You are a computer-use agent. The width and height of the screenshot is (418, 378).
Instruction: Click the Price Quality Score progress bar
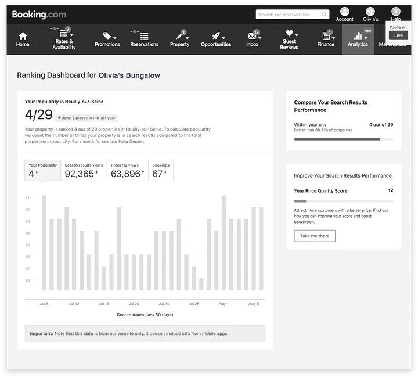pos(343,201)
